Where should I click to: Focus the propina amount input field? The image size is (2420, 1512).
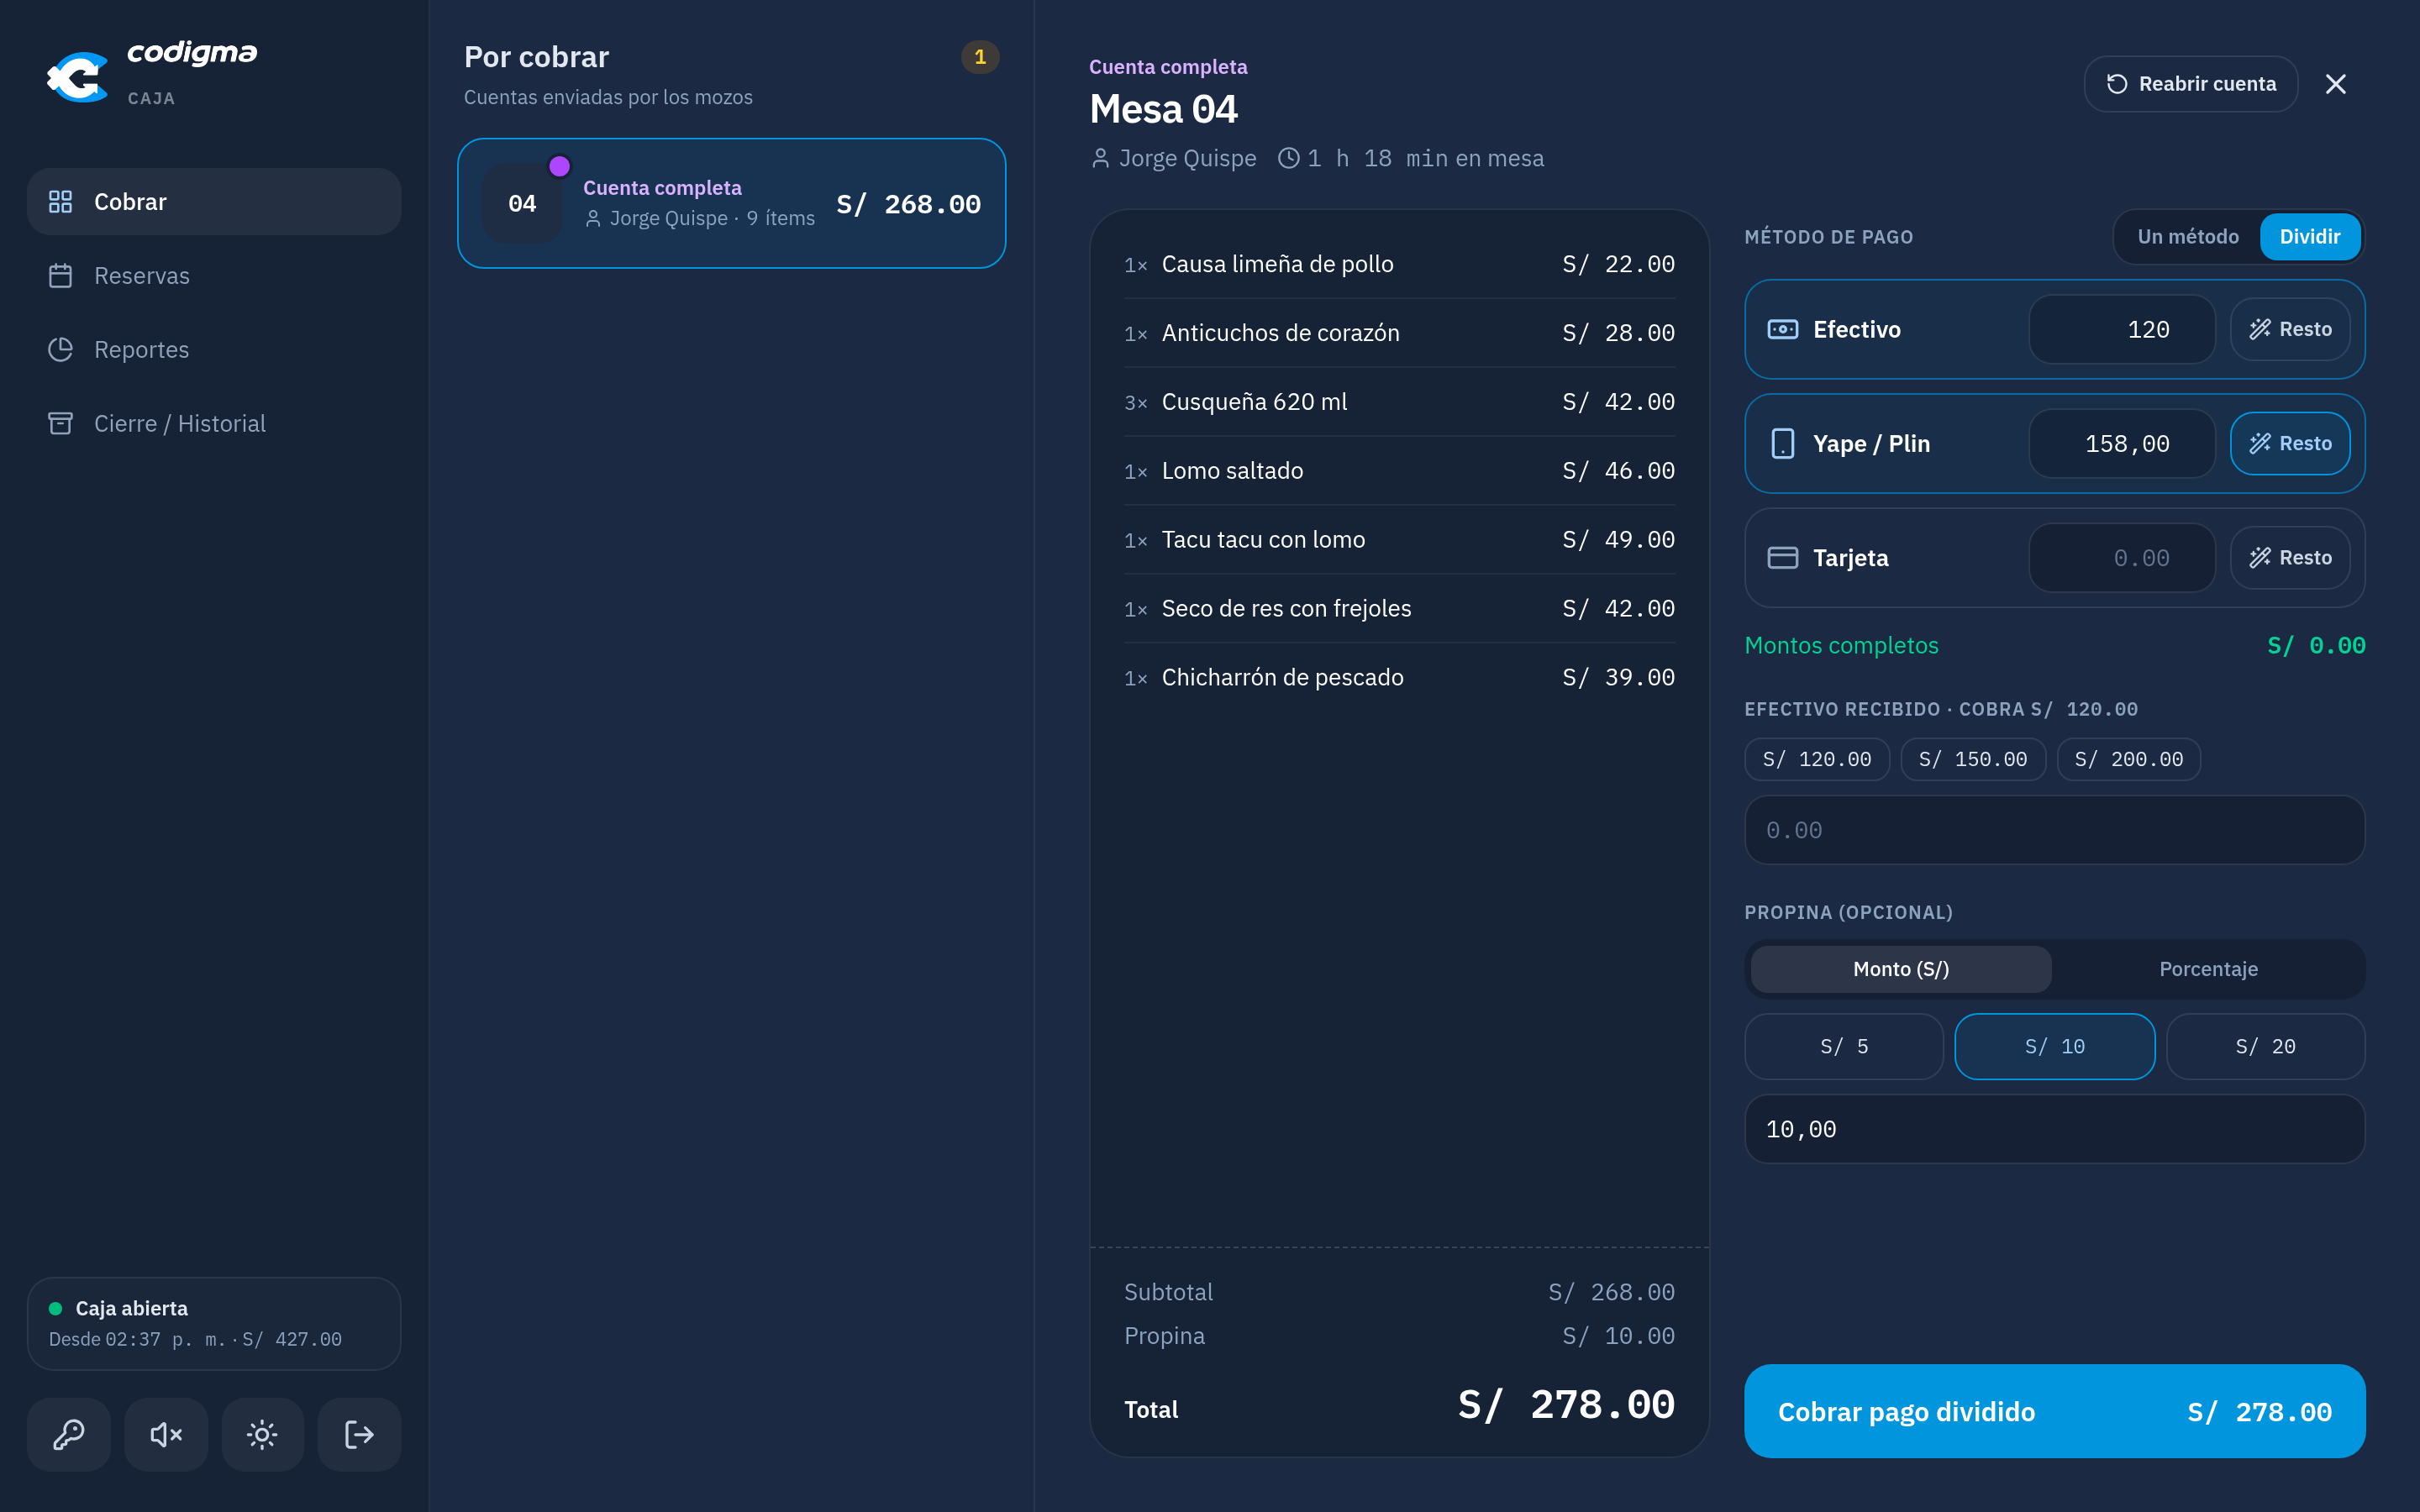click(2054, 1129)
